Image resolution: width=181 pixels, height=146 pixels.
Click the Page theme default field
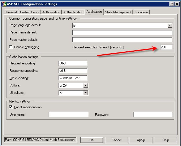[x=122, y=33]
